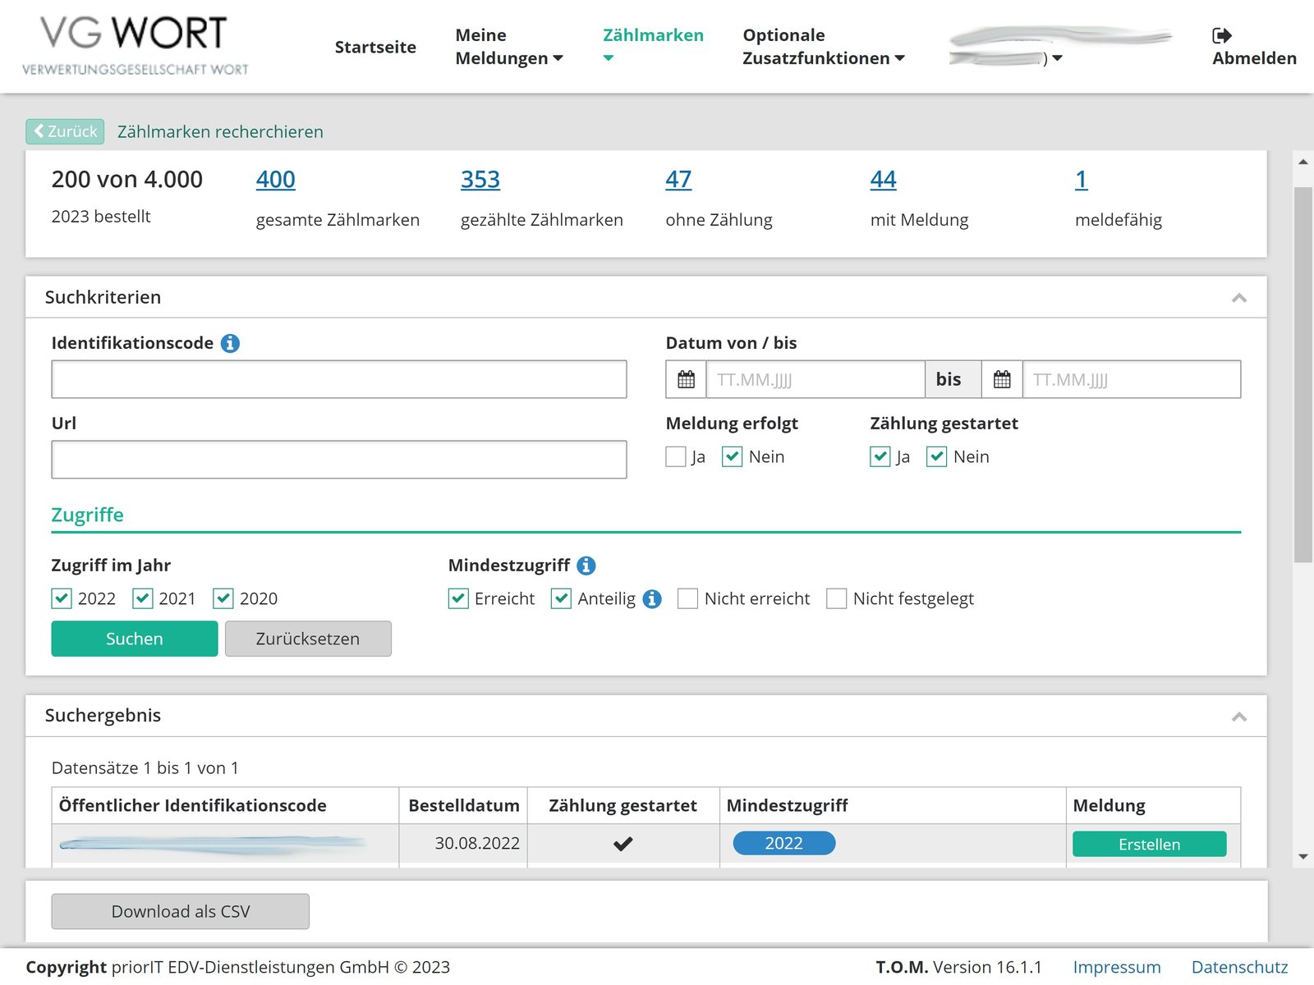Viewport: 1314px width, 985px height.
Task: Collapse the Suchkriterien panel
Action: pos(1238,297)
